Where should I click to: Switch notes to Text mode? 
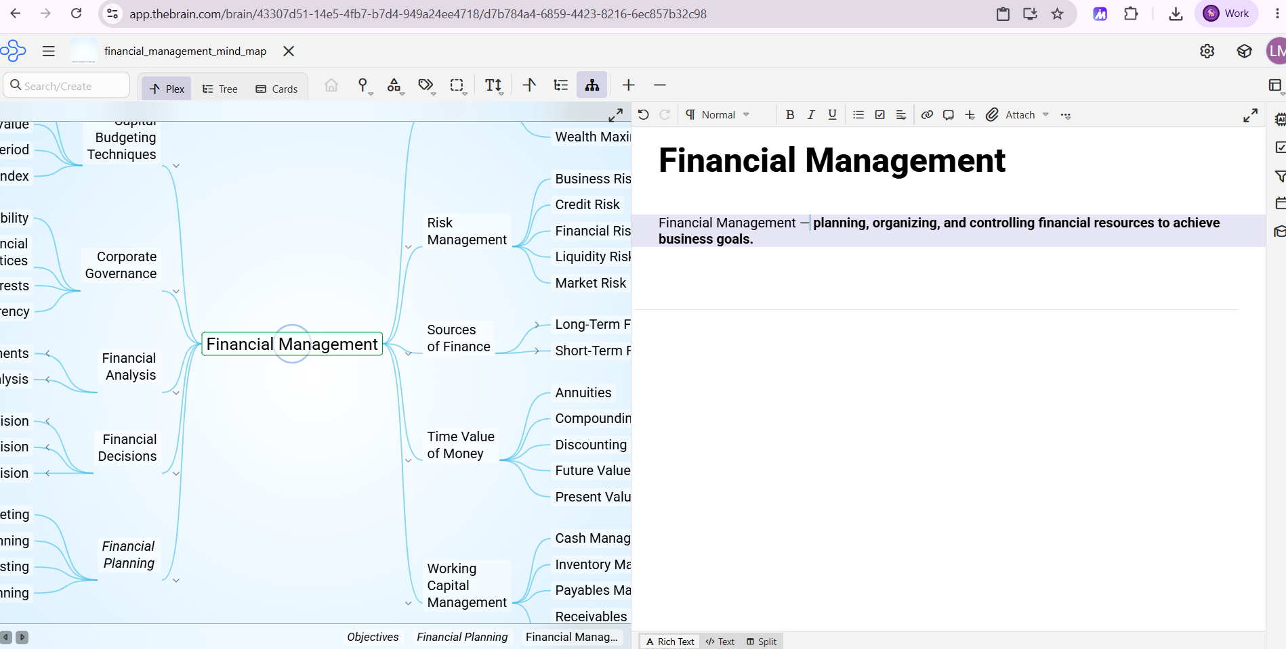click(720, 642)
